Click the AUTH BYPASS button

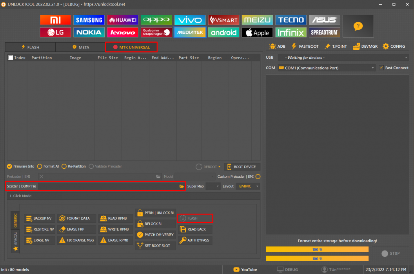pyautogui.click(x=195, y=240)
